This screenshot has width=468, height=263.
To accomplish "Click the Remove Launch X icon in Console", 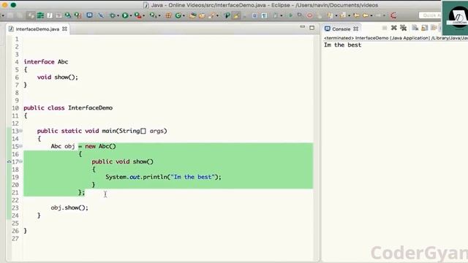I will point(393,28).
